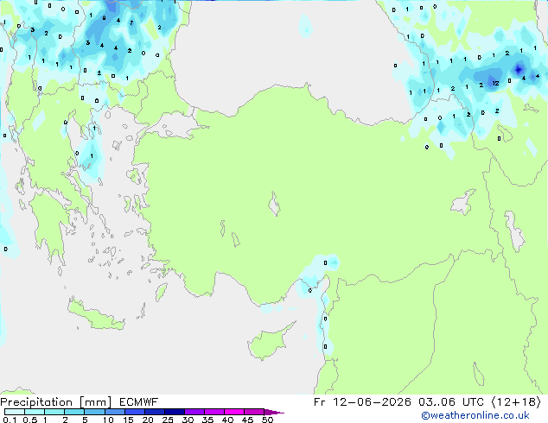Click the '[mm]' unit label
The image size is (548, 423).
click(x=95, y=402)
